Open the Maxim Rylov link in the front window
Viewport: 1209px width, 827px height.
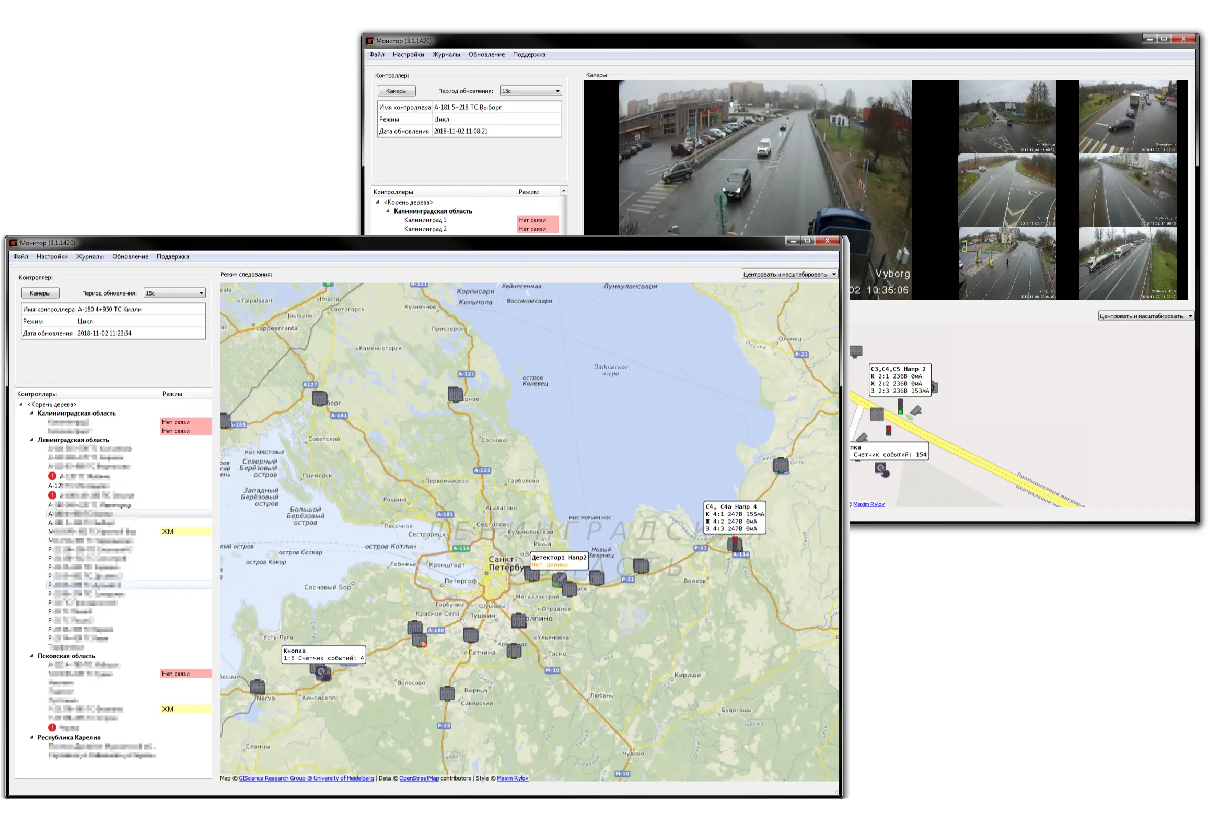coord(513,778)
